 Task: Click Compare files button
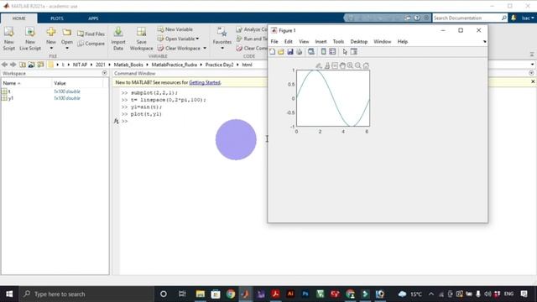coord(91,44)
